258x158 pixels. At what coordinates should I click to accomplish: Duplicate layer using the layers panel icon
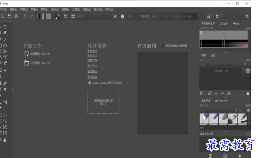pos(210,93)
